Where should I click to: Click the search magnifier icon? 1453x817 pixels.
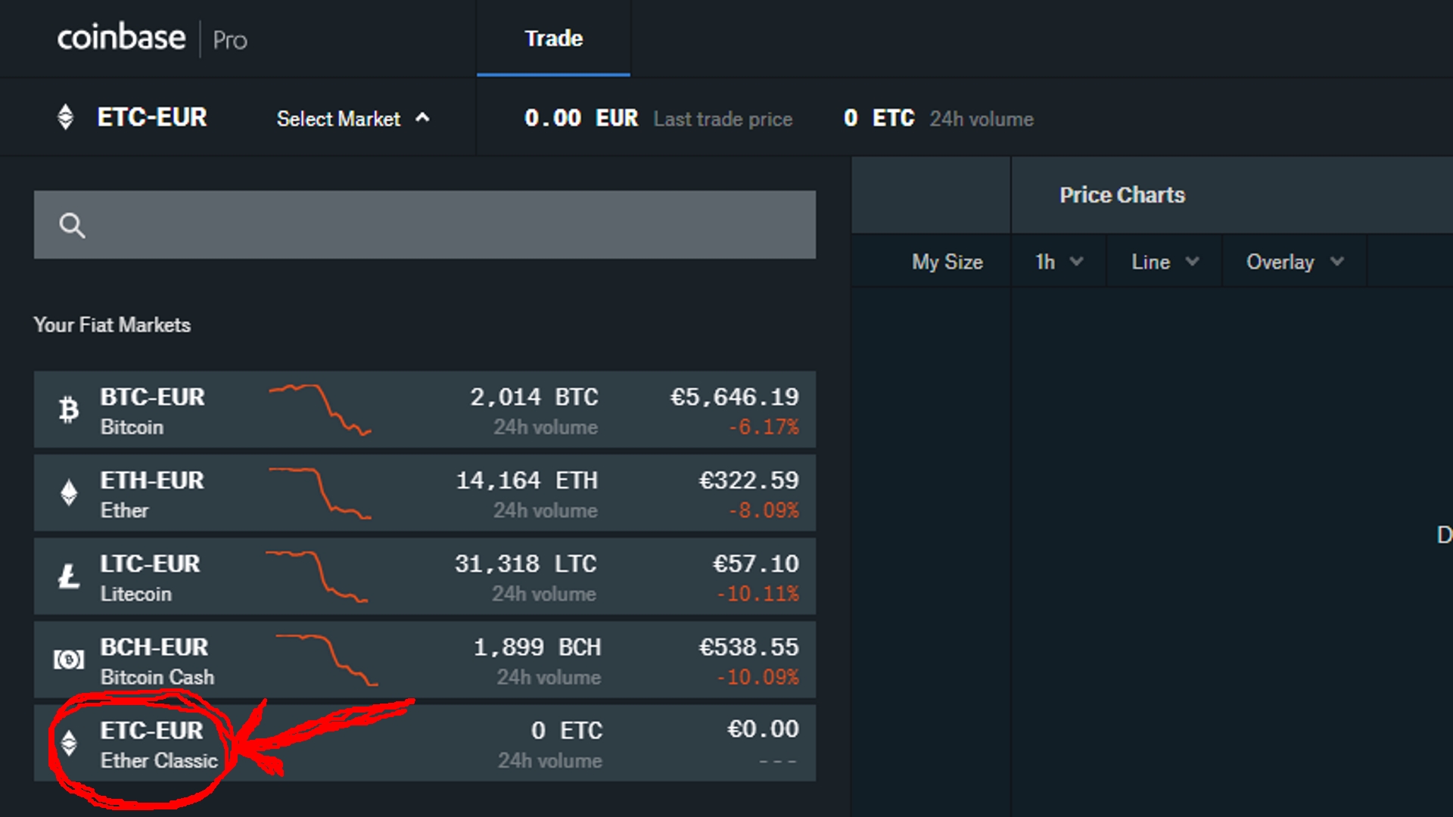[72, 225]
